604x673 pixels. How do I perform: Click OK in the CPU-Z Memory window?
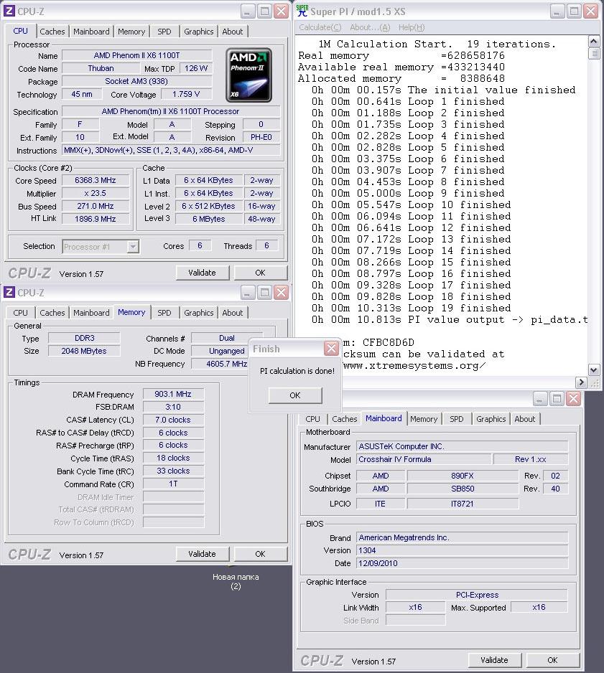(260, 554)
